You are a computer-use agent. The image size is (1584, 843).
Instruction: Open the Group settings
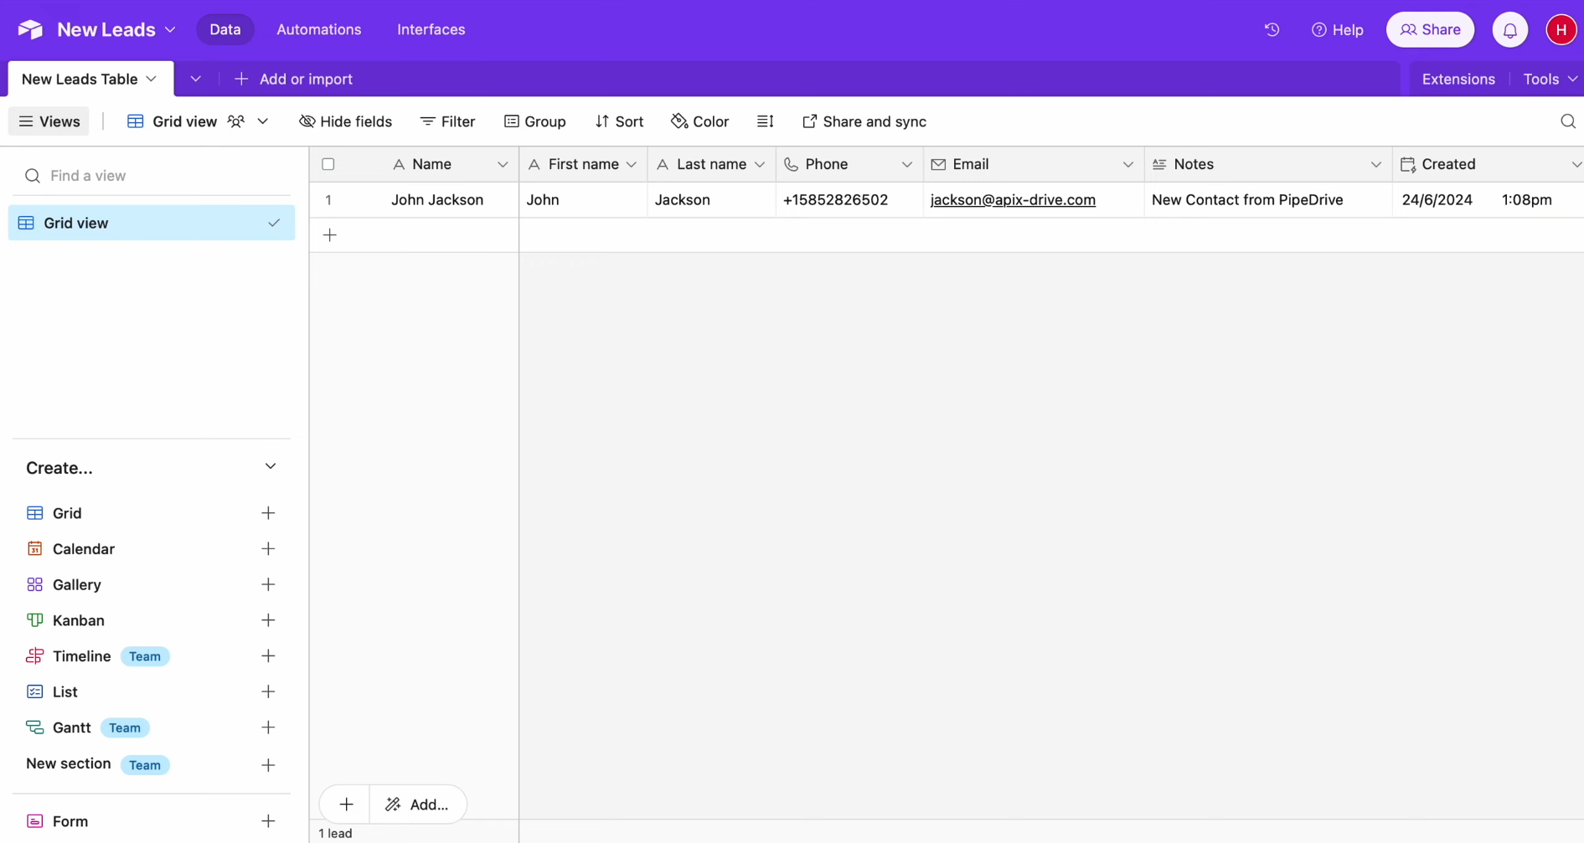point(534,121)
